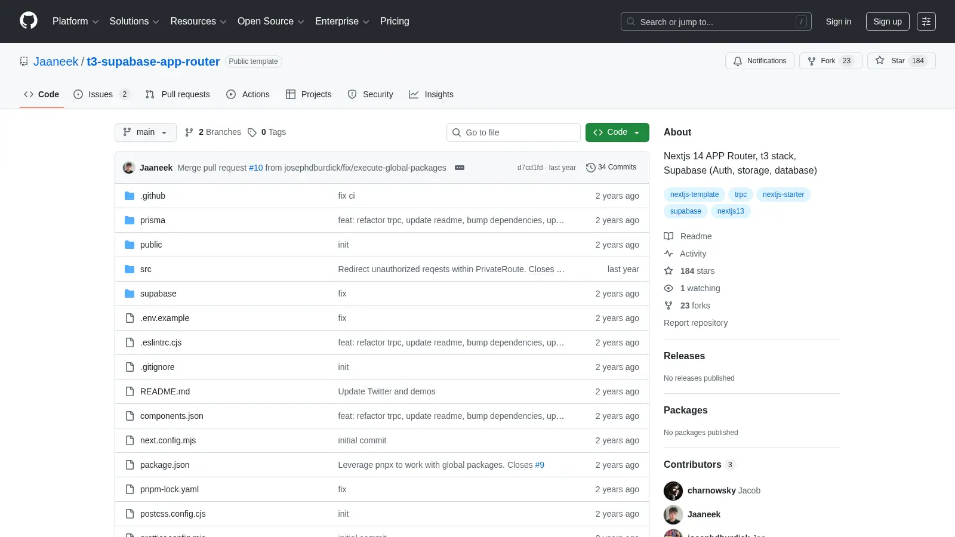Click the supabase folder icon
Viewport: 955px width, 537px height.
130,294
